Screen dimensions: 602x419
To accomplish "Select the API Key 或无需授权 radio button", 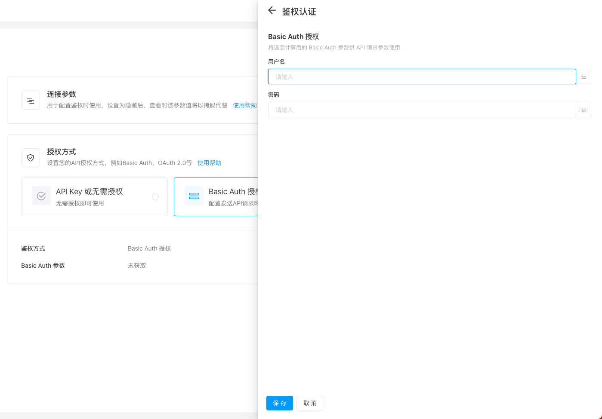I will click(155, 197).
